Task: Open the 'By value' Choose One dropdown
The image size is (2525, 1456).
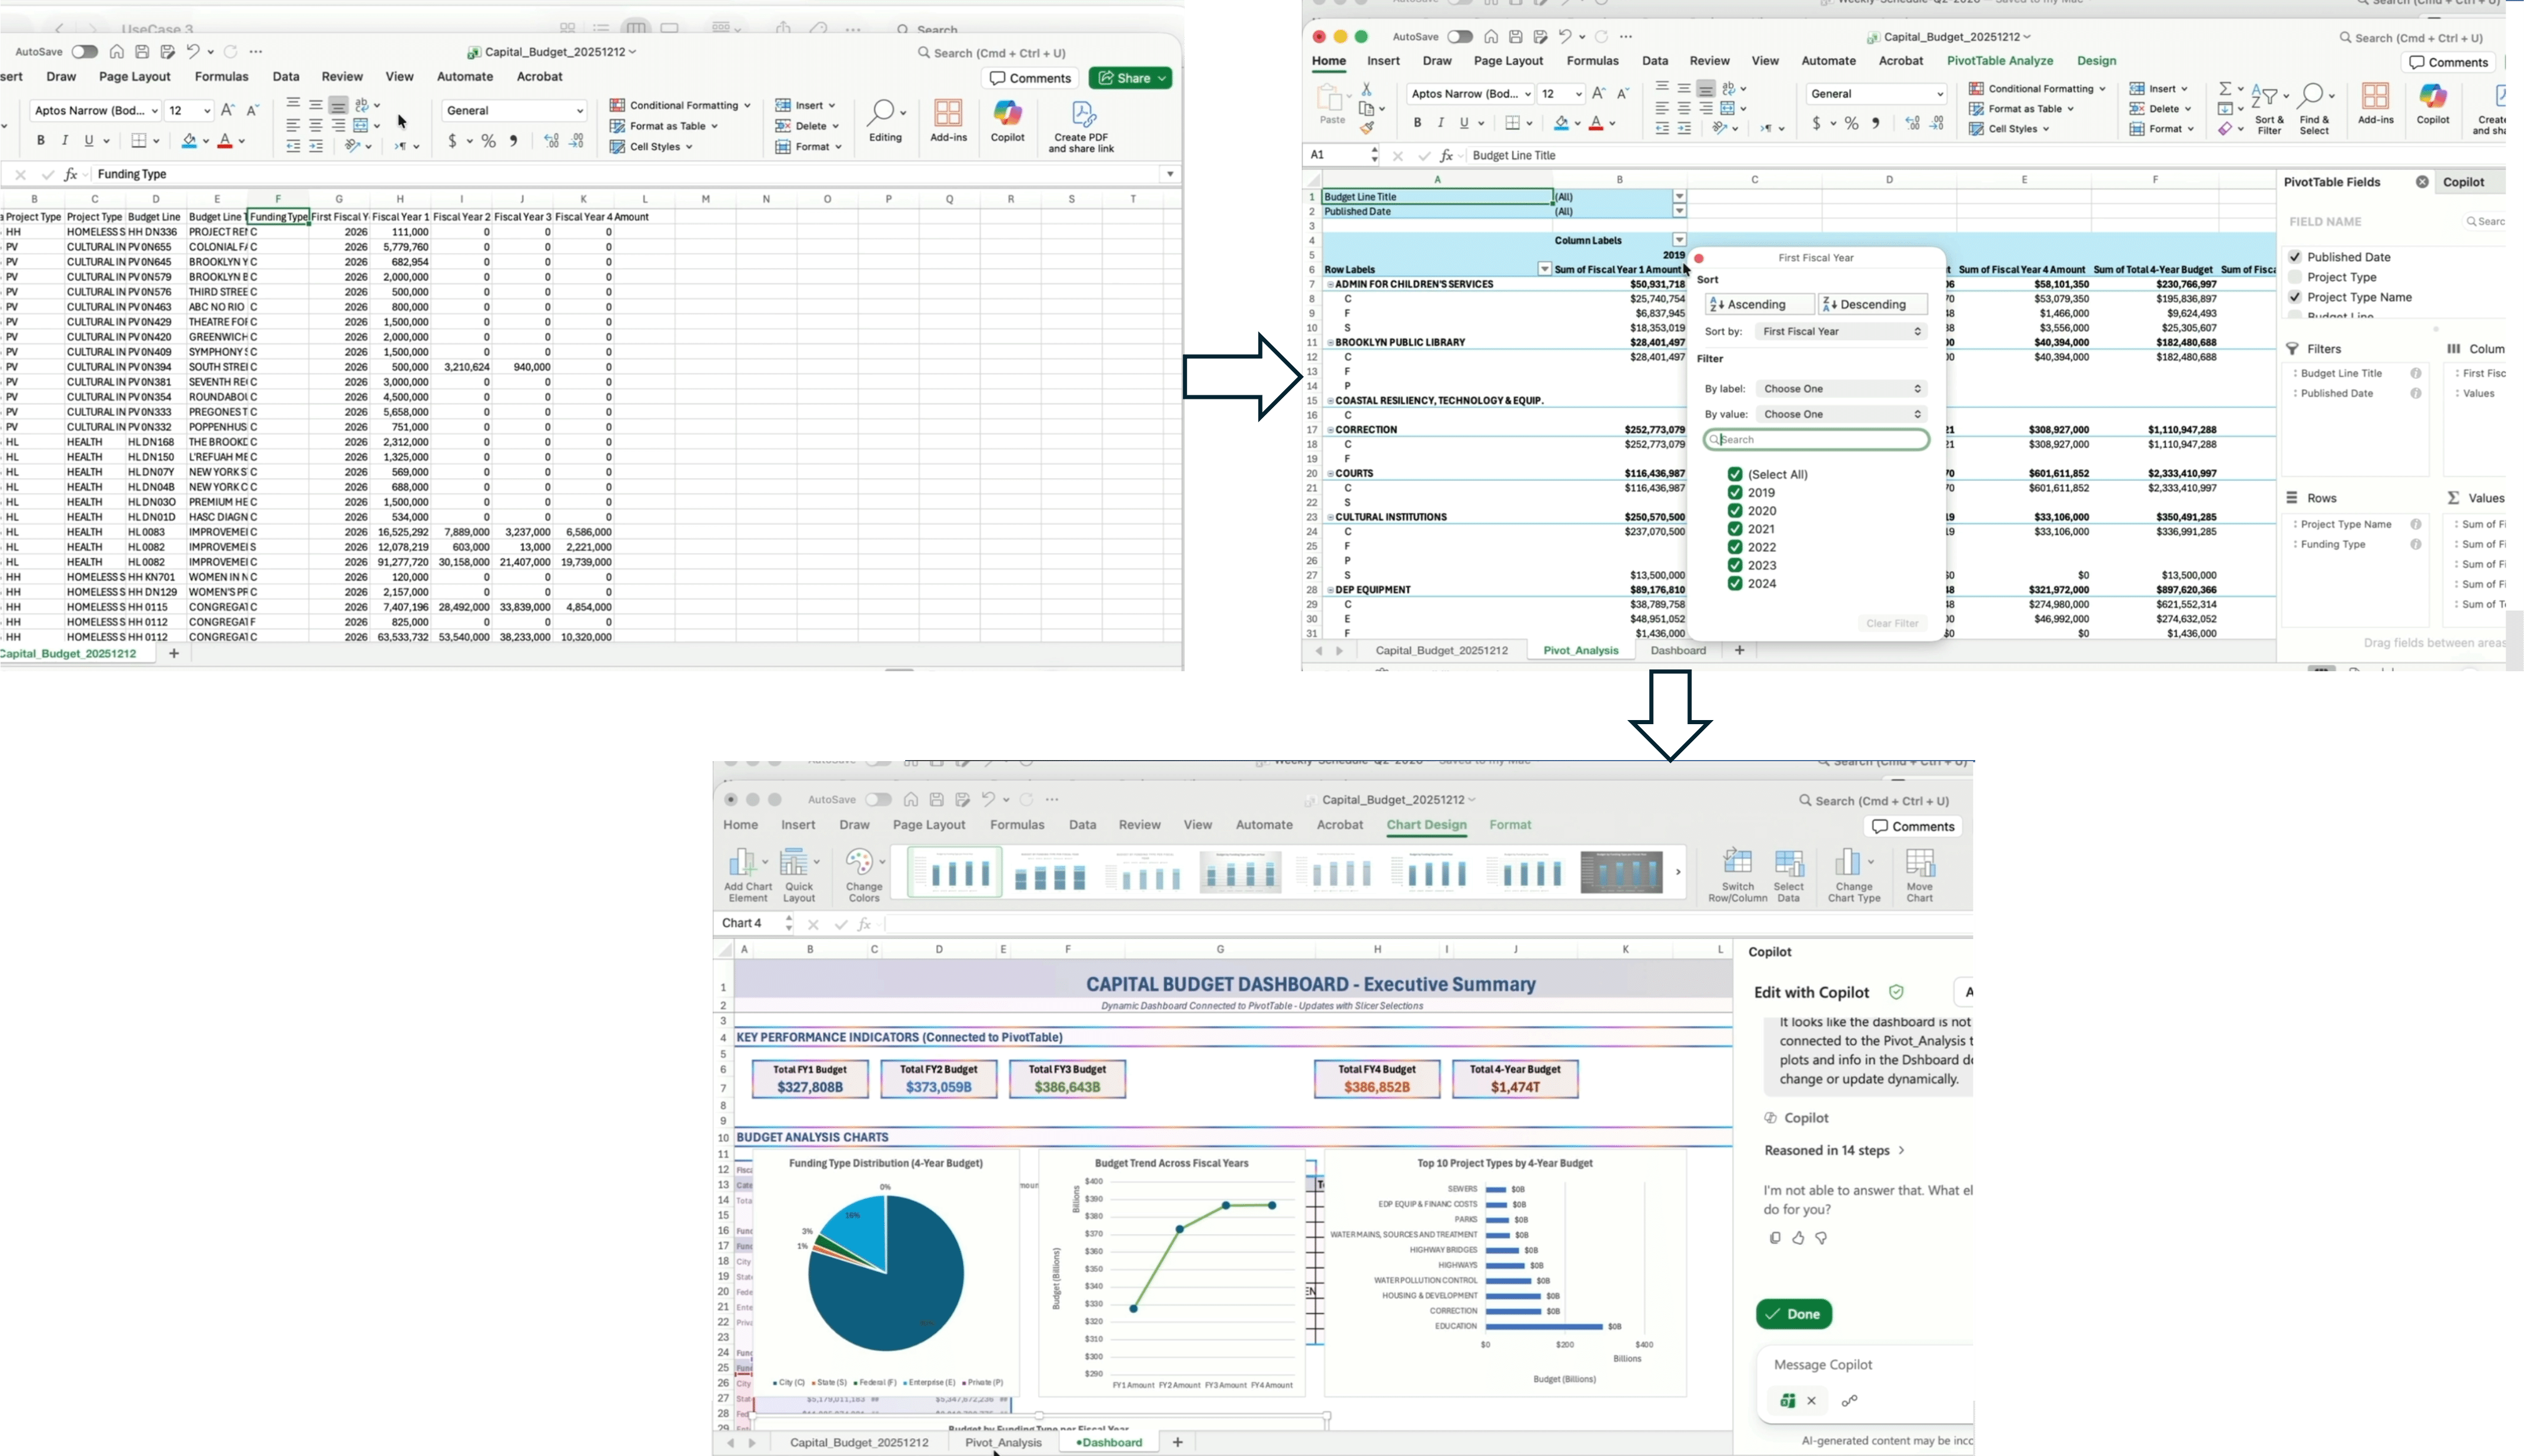Action: (x=1840, y=414)
